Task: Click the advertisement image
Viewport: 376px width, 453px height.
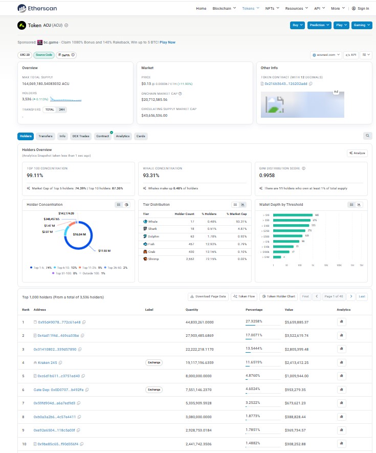Action: pyautogui.click(x=302, y=104)
